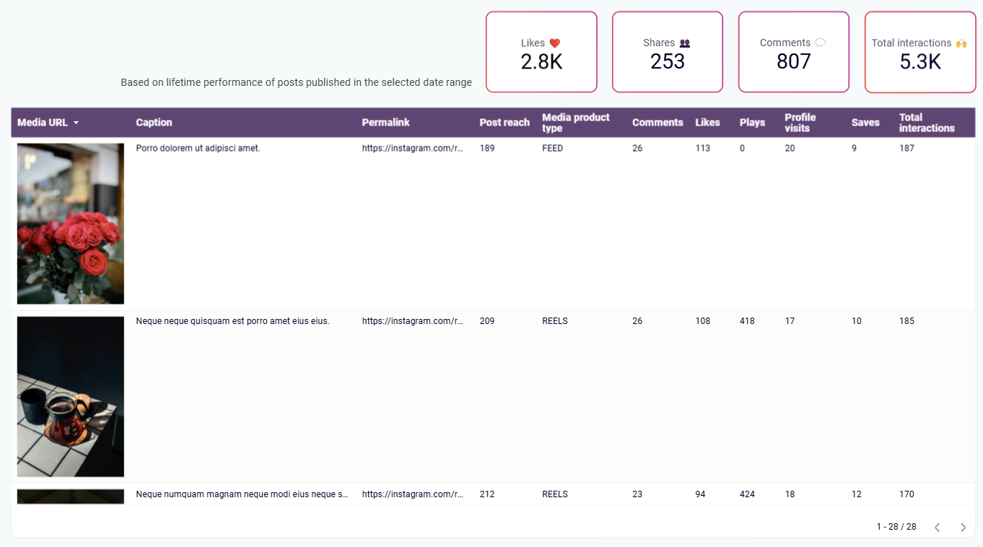Sort the table by Comments column
This screenshot has width=983, height=547.
tap(657, 123)
